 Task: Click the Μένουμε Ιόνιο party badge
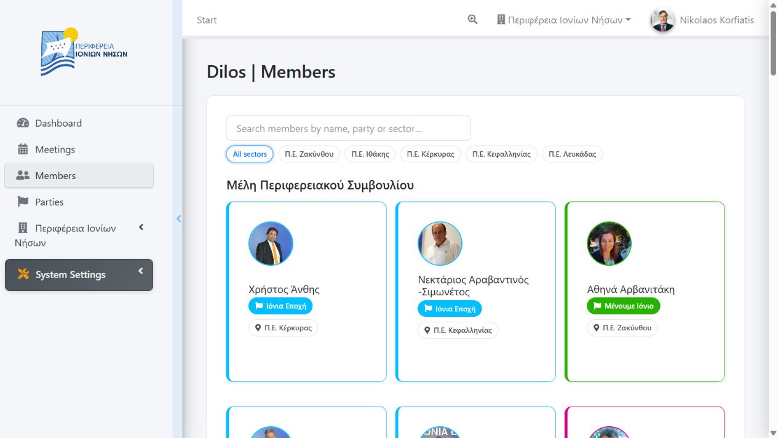(624, 306)
